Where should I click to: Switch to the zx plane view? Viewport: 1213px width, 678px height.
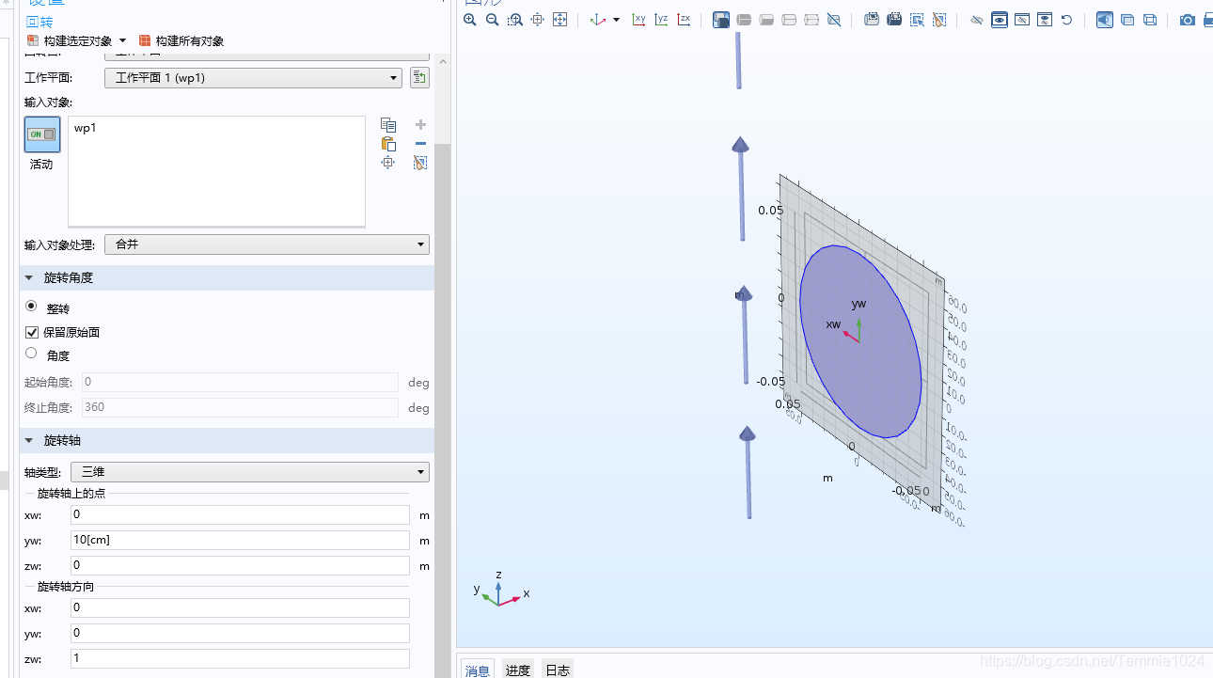tap(685, 20)
